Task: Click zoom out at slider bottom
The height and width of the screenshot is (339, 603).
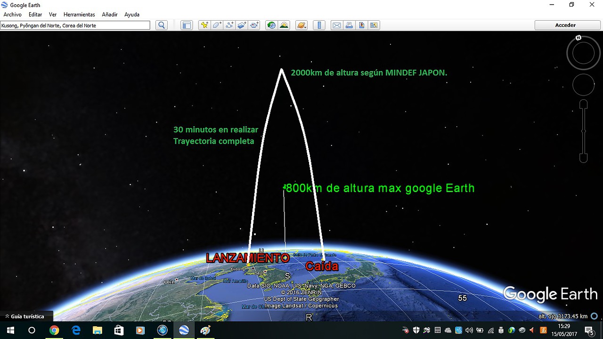Action: coord(583,158)
